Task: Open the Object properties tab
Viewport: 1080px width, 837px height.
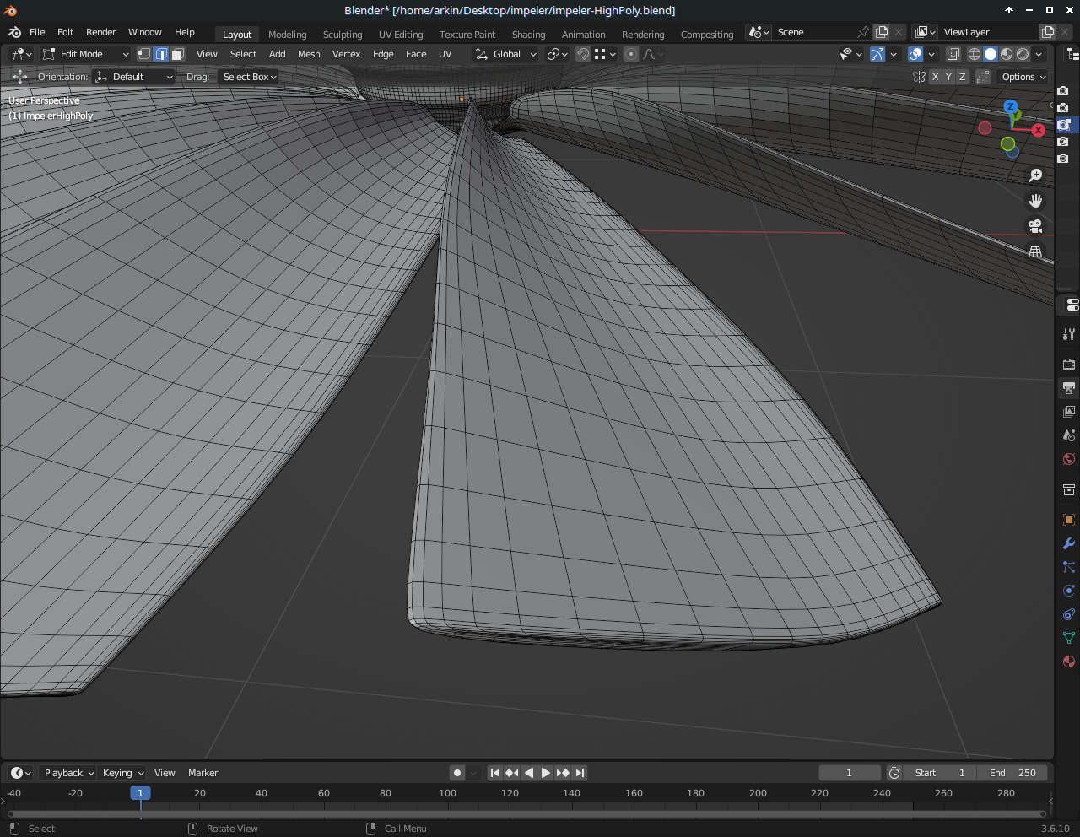Action: click(x=1068, y=520)
